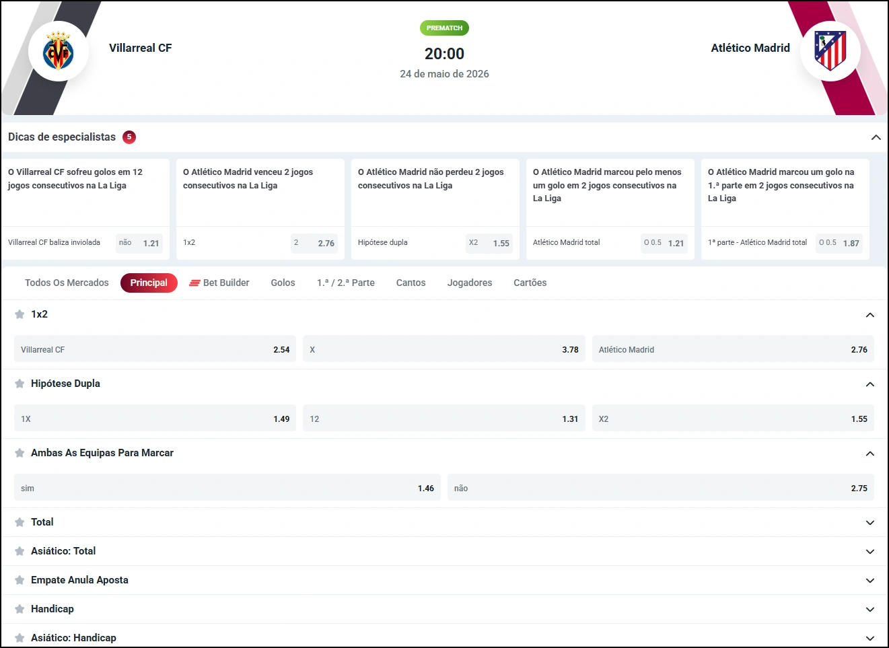The height and width of the screenshot is (648, 889).
Task: Bet on draw X at 3.78
Action: pos(444,349)
